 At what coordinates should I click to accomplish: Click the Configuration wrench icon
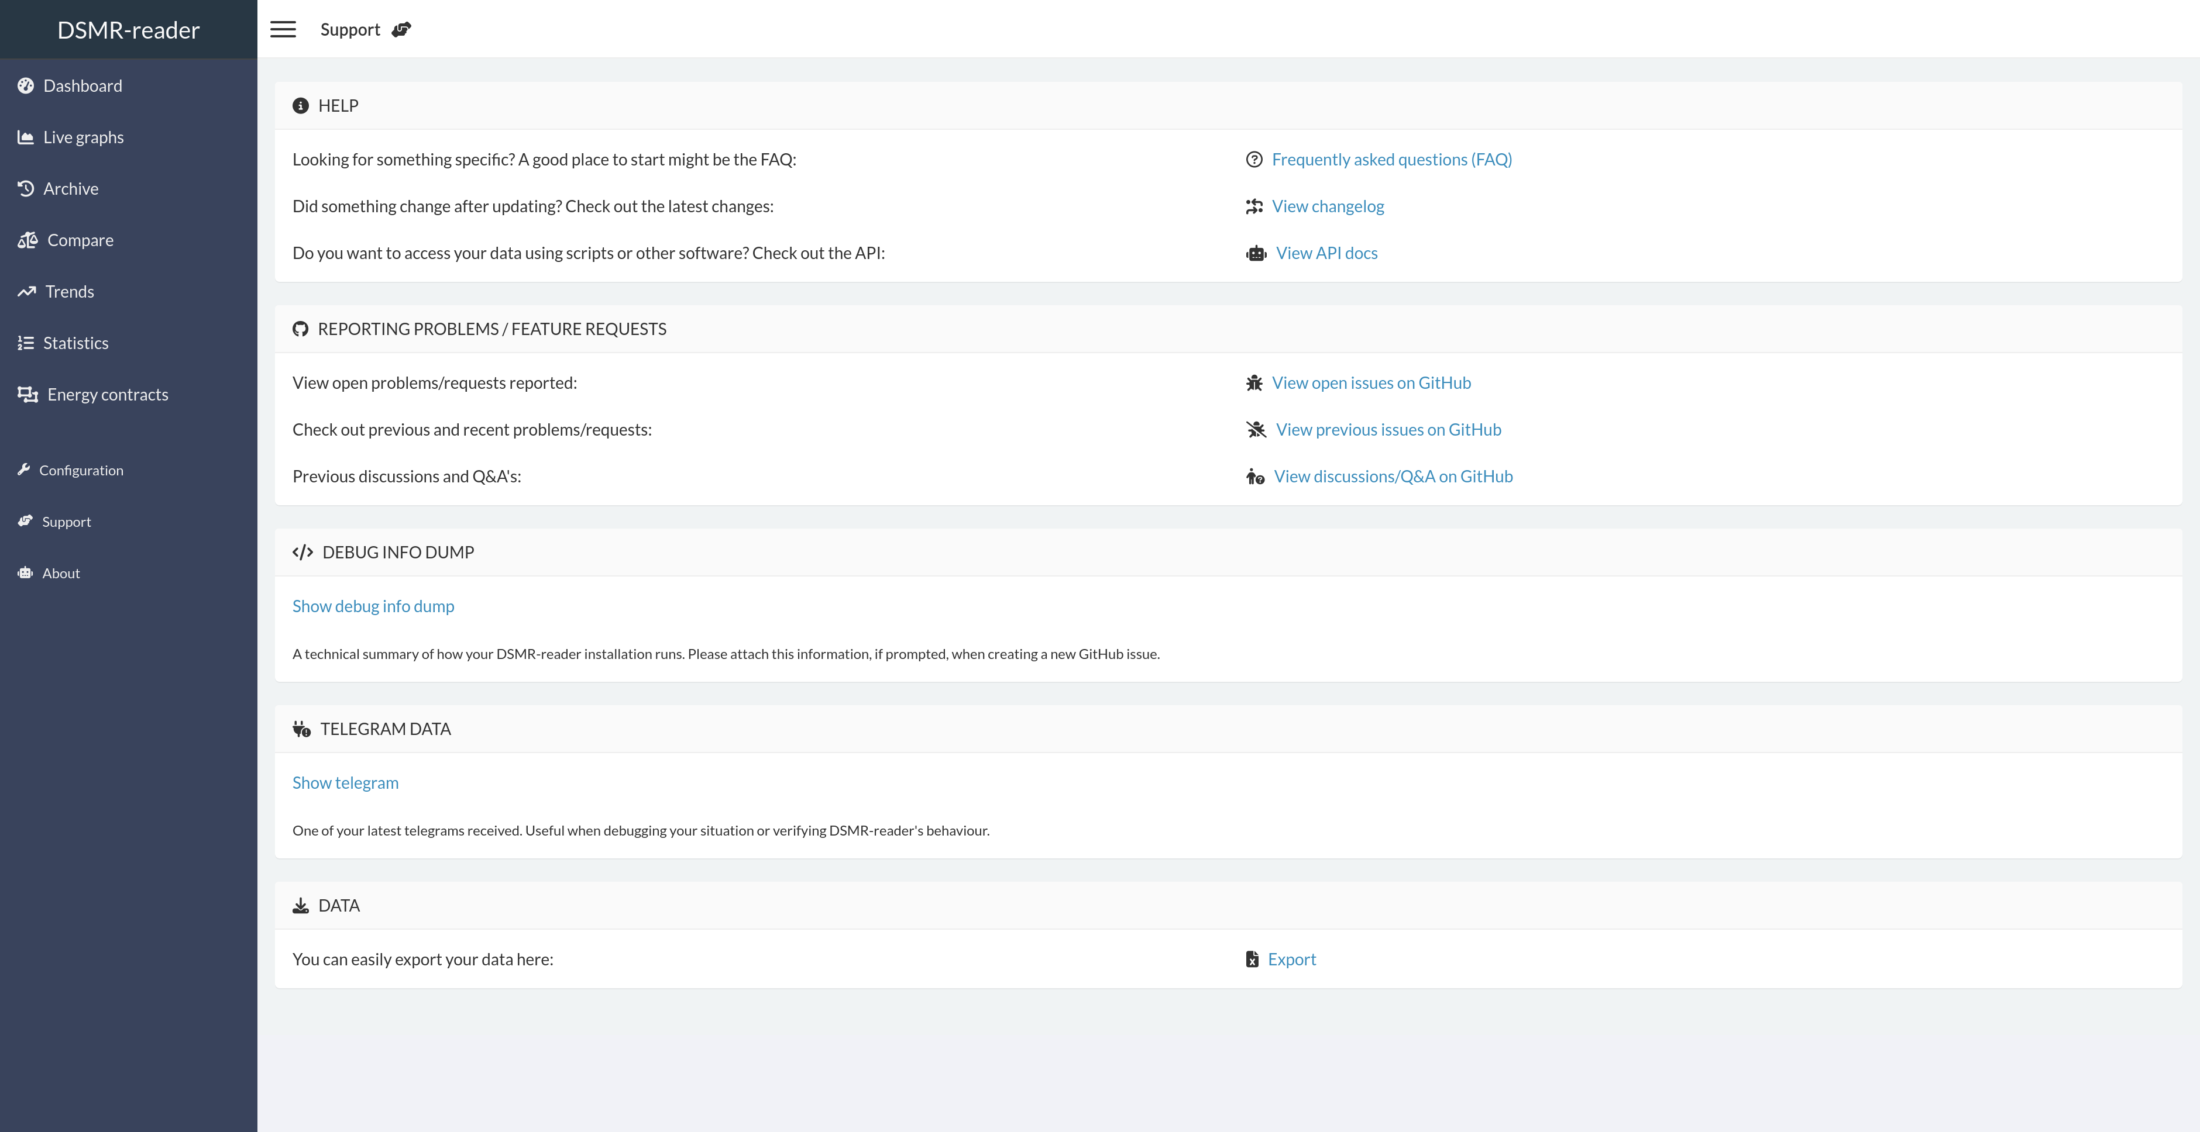pos(24,470)
